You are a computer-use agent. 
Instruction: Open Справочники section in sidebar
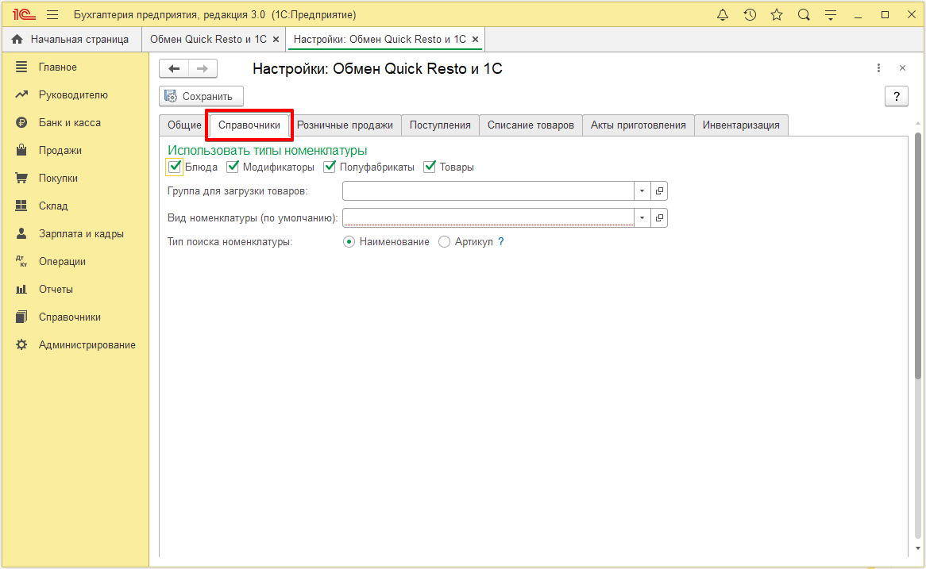(x=75, y=317)
